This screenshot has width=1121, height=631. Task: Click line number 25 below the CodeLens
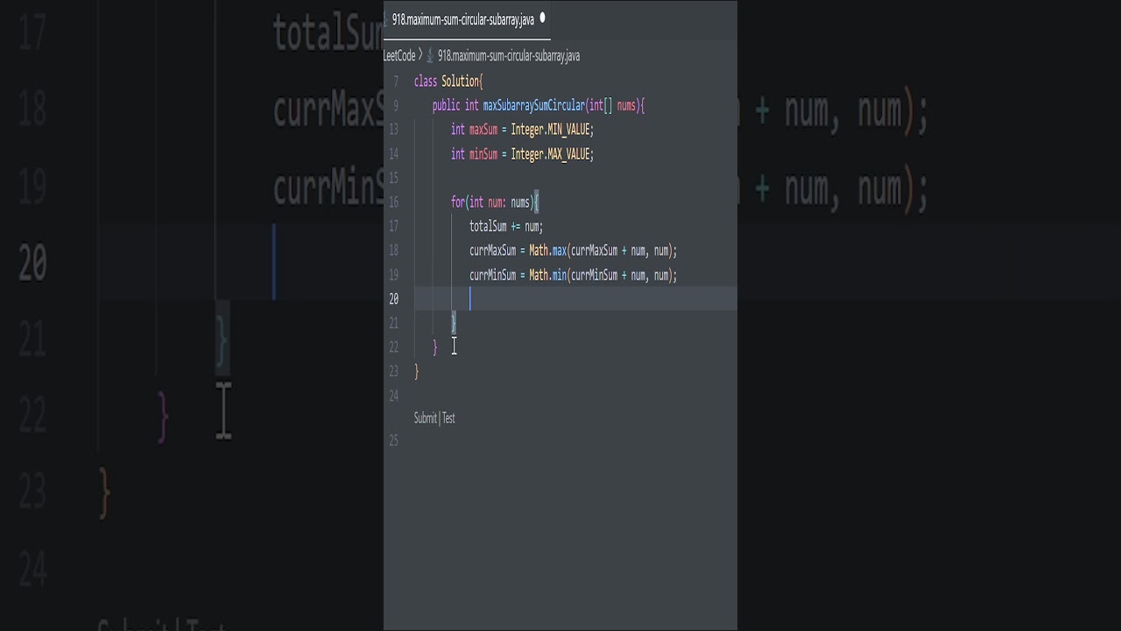tap(393, 441)
